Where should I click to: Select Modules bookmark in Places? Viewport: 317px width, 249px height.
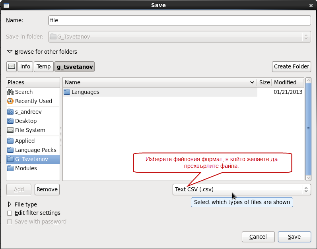[26, 168]
